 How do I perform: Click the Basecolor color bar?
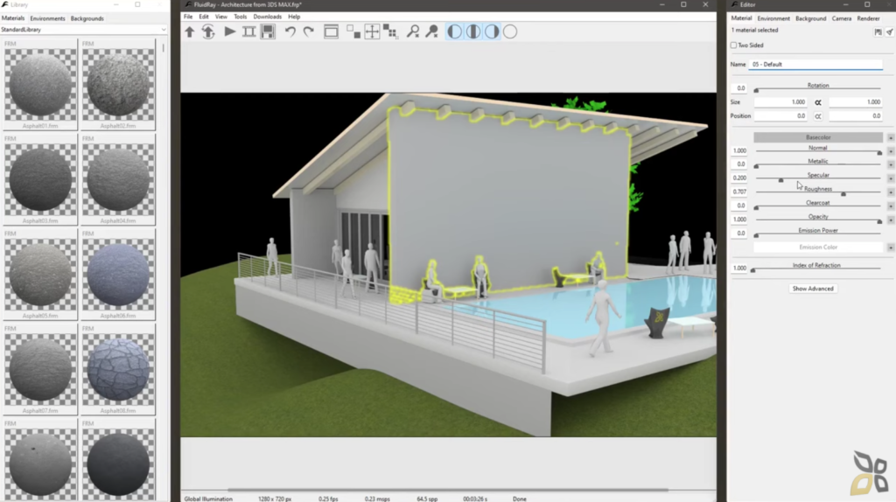pyautogui.click(x=818, y=137)
